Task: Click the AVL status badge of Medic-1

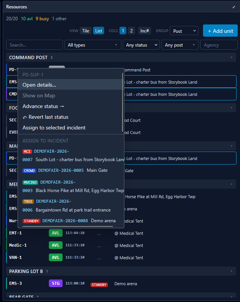Action: (56, 245)
